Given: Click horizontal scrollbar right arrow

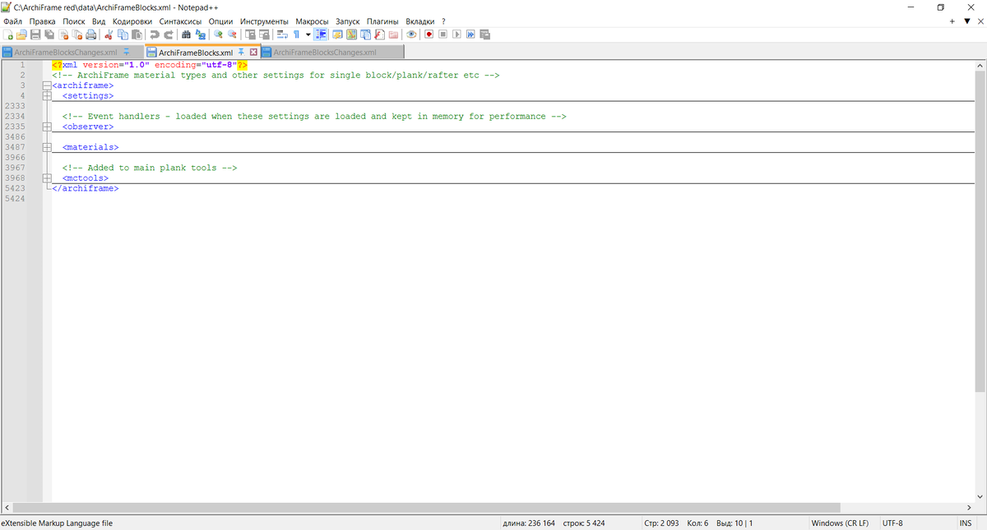Looking at the screenshot, I should (x=968, y=507).
